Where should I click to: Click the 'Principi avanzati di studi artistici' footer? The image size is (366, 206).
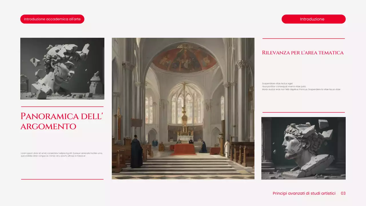coord(304,193)
